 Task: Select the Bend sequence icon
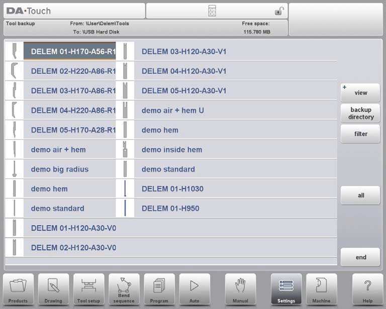pyautogui.click(x=124, y=289)
